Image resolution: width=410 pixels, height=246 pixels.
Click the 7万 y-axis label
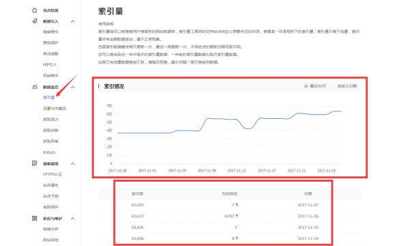point(109,106)
